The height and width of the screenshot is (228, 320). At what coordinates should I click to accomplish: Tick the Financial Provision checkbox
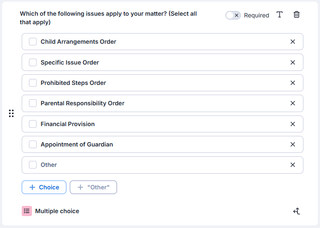click(x=33, y=124)
